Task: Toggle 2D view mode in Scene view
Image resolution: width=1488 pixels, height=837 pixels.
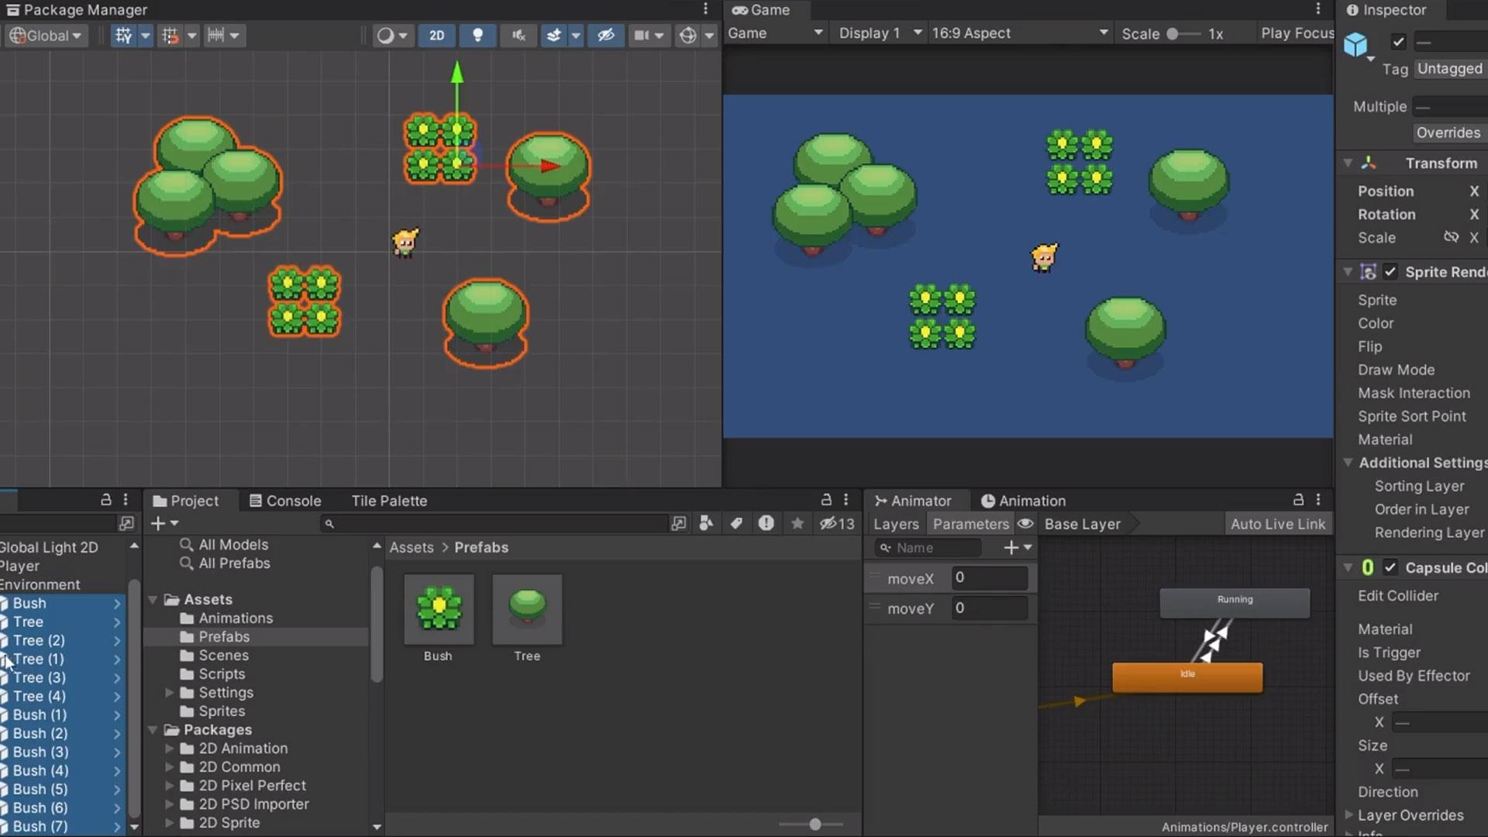Action: (x=436, y=35)
